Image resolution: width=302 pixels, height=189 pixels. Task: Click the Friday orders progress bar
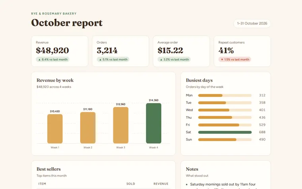coord(225,125)
